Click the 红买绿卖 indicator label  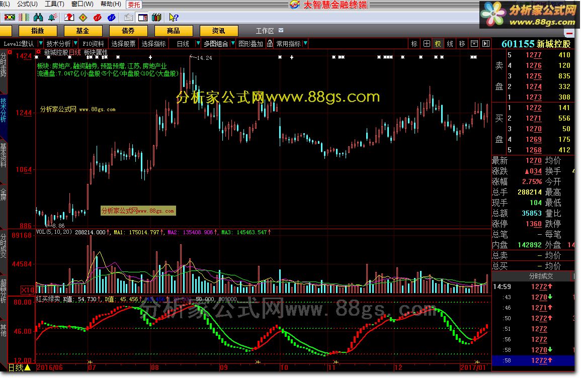click(48, 299)
